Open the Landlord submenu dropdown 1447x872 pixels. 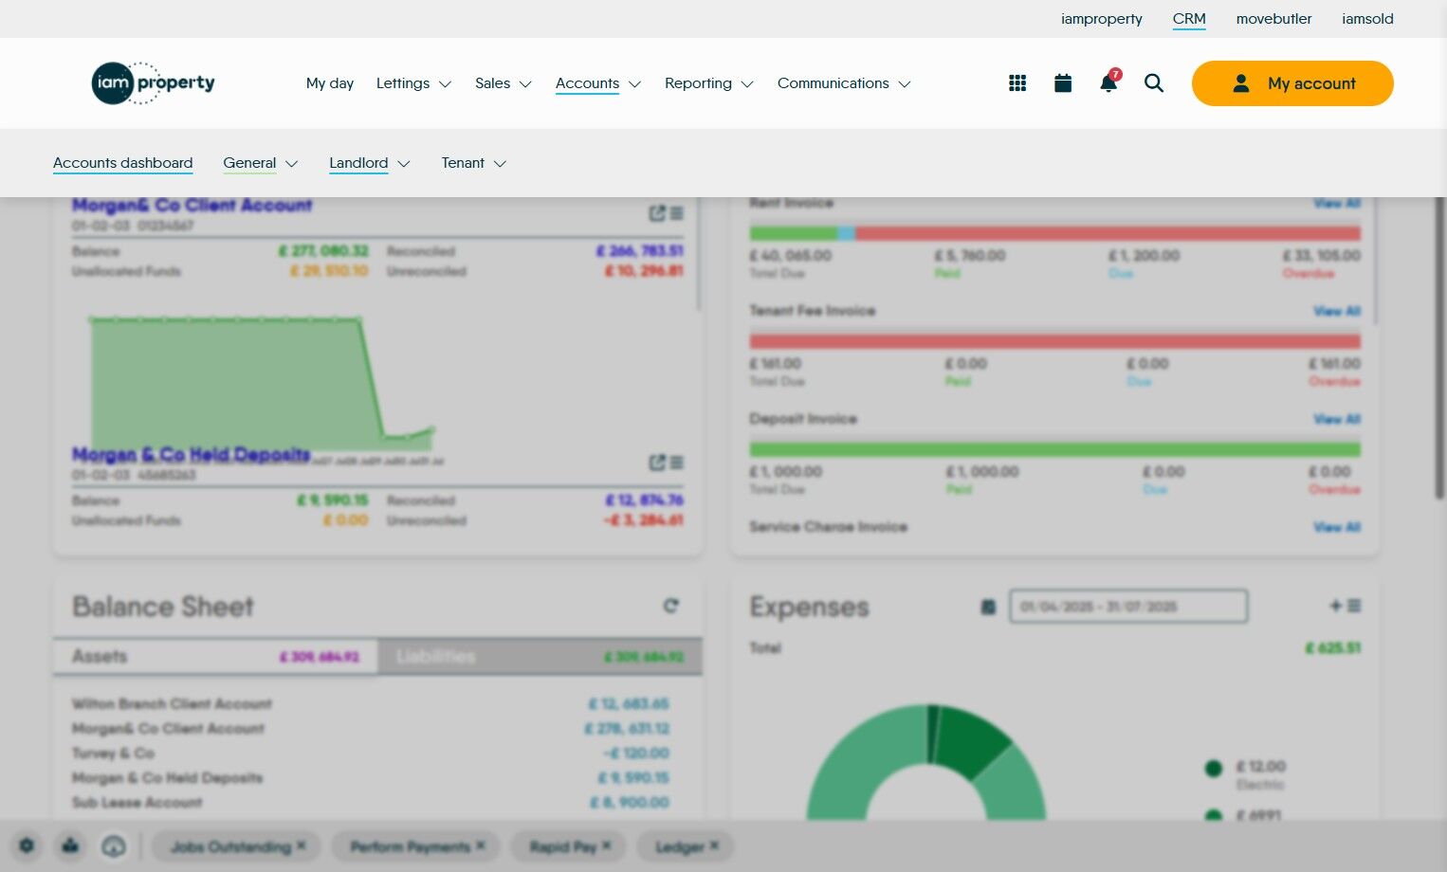click(370, 163)
